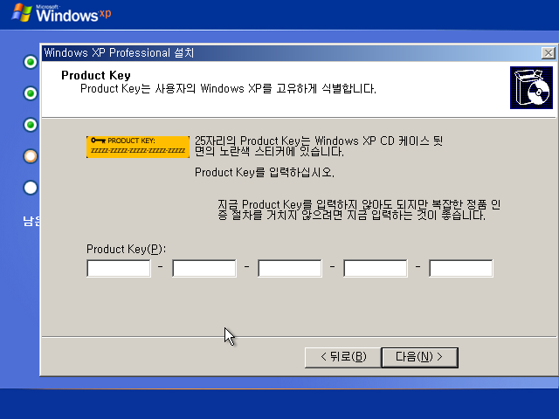
Task: Click the second green setup step indicator
Action: 31,93
